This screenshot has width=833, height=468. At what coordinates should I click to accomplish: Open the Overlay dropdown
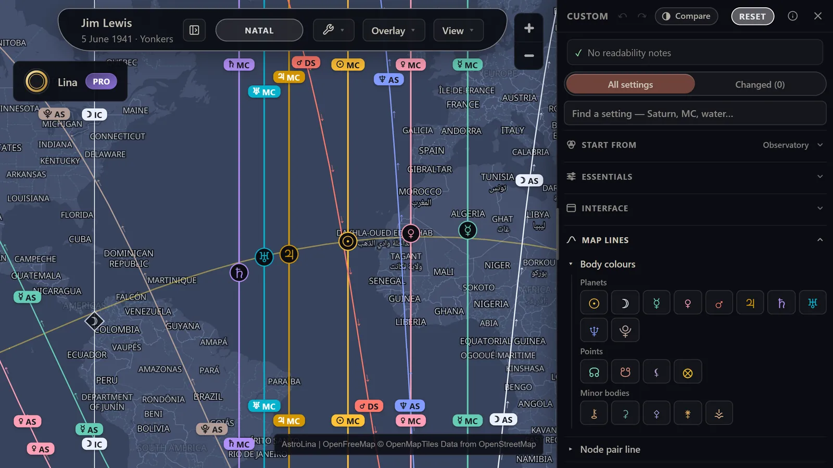(394, 31)
